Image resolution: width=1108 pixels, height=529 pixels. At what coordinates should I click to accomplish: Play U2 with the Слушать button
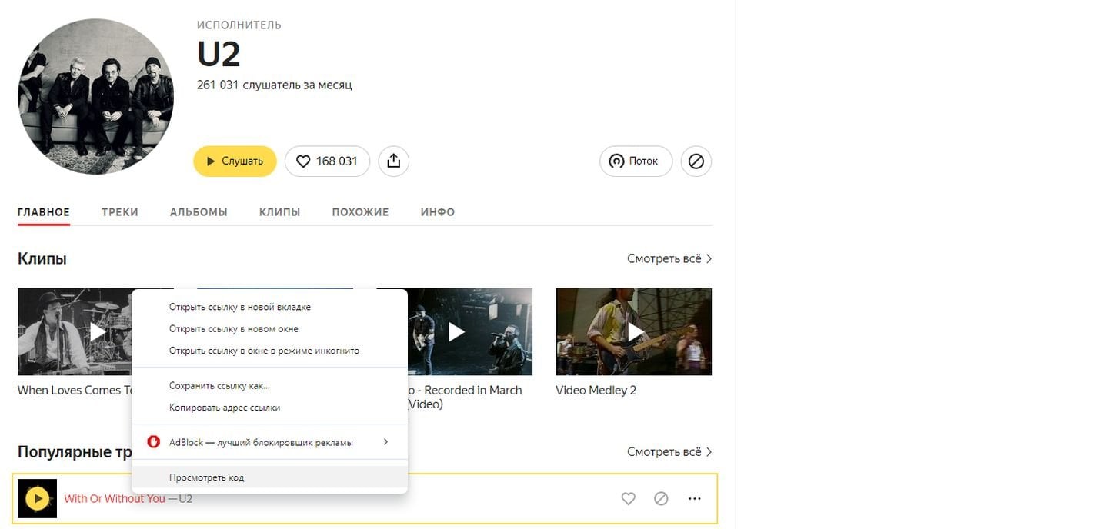(235, 161)
